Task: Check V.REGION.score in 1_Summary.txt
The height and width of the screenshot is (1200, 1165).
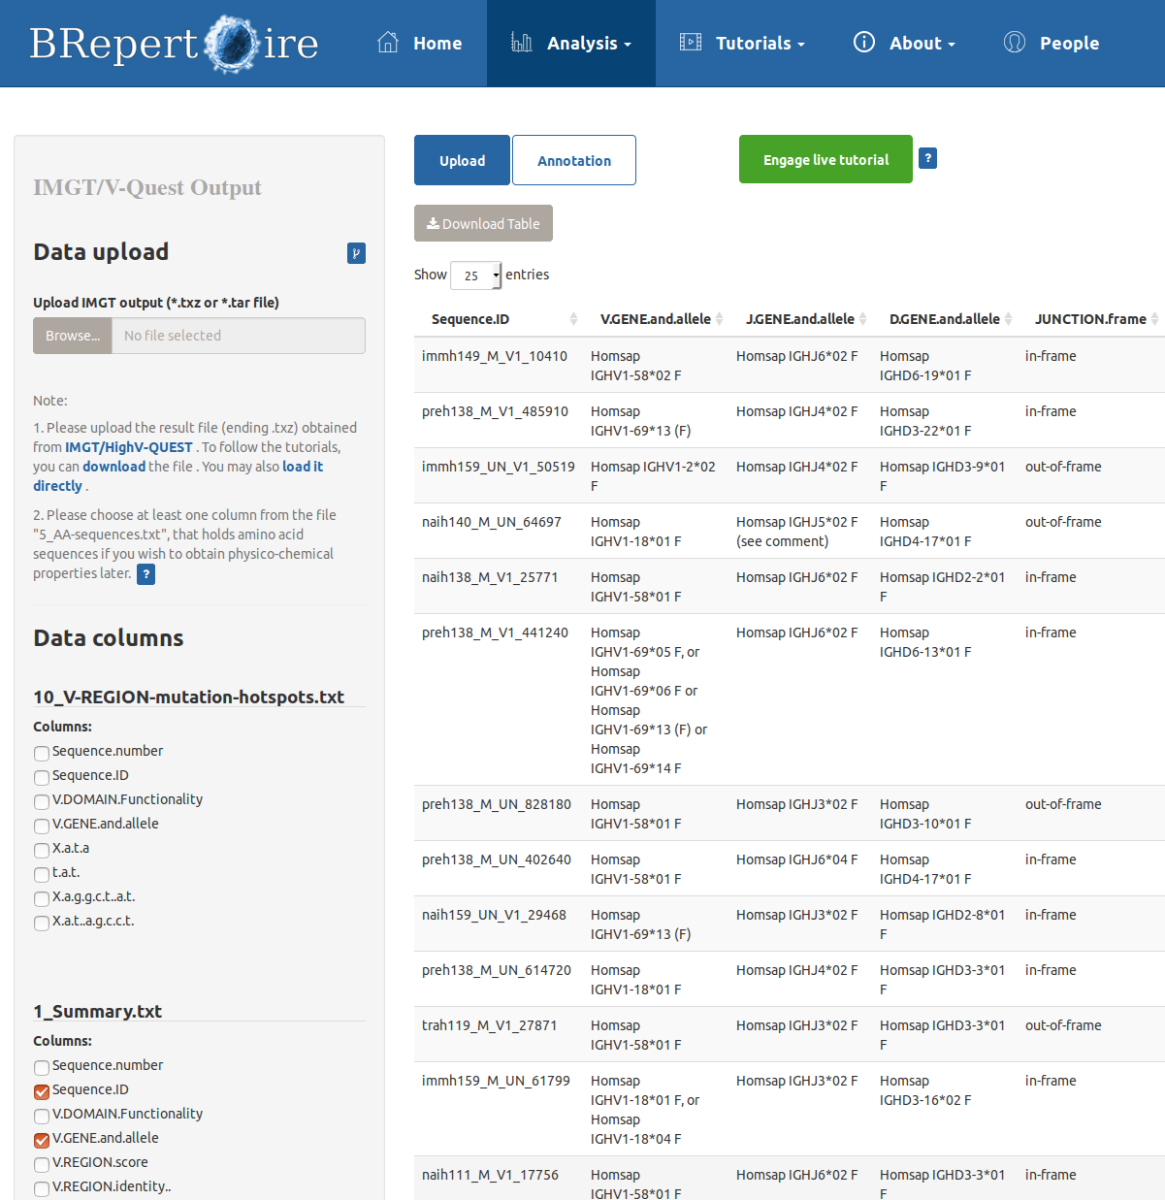Action: pyautogui.click(x=42, y=1164)
